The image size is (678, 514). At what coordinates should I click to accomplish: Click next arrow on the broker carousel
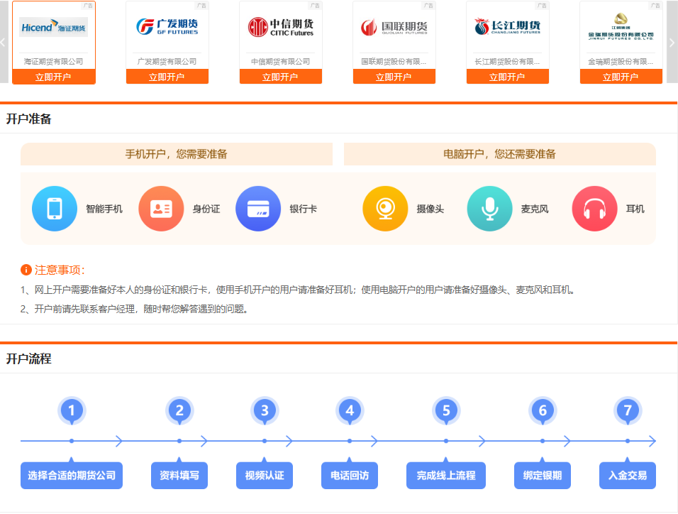point(672,42)
